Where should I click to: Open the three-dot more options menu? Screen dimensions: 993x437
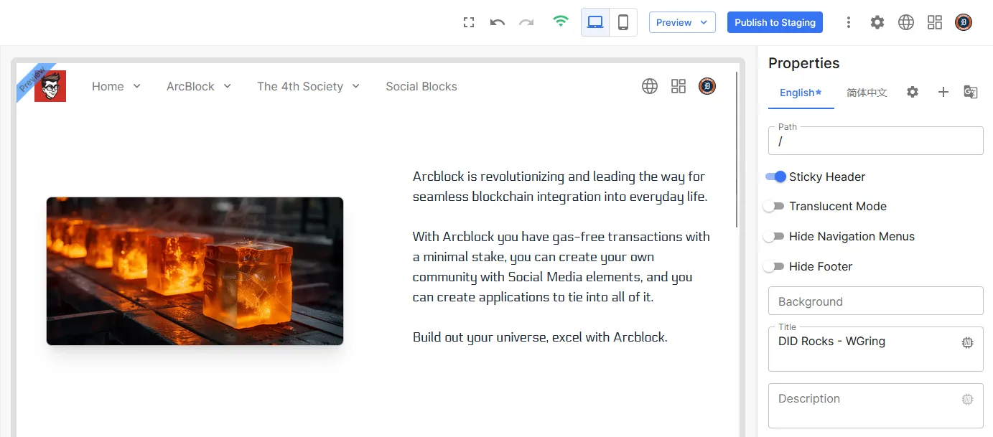pos(849,22)
